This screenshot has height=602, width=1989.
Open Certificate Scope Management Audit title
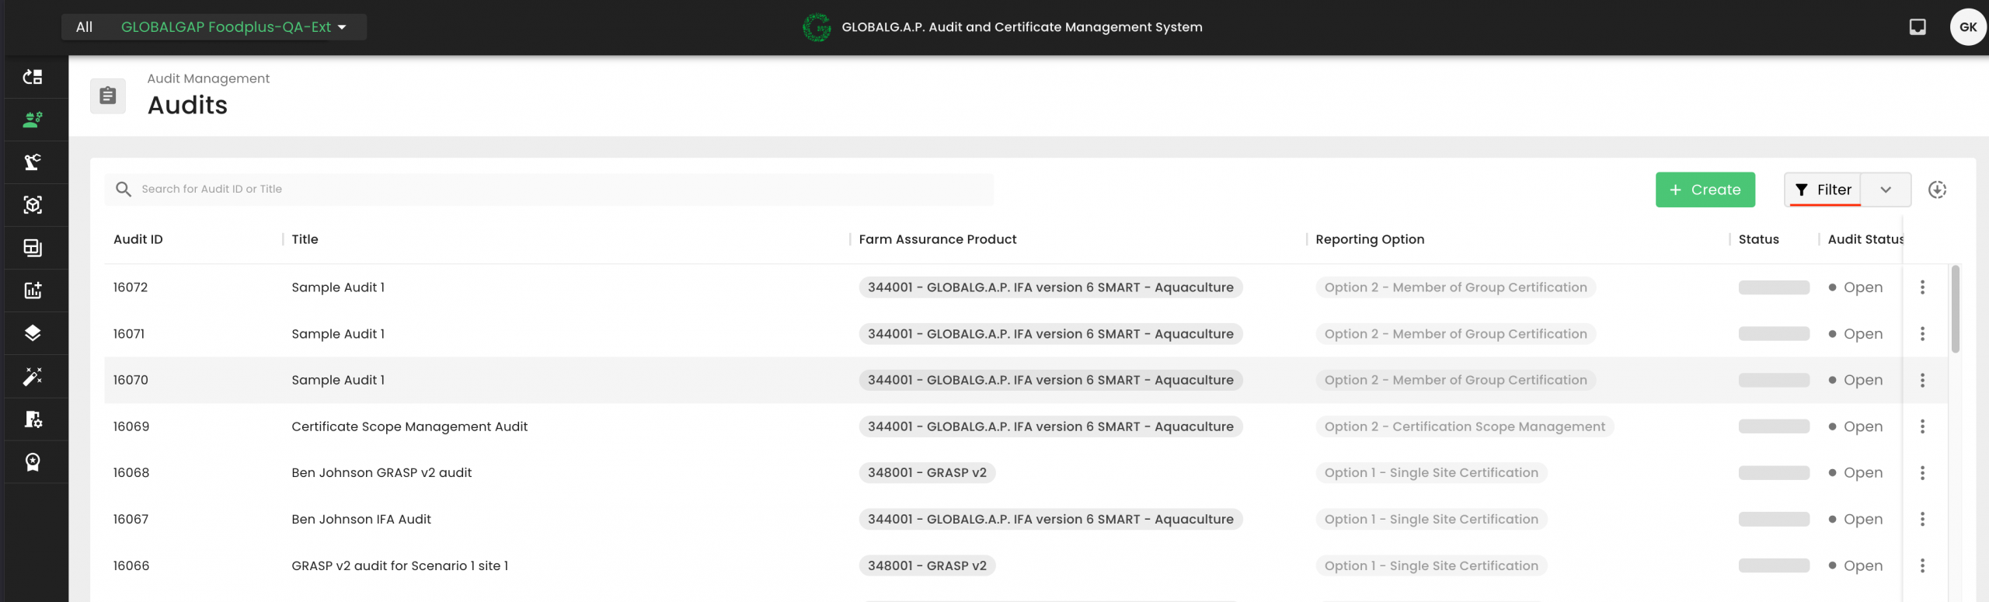pos(409,426)
